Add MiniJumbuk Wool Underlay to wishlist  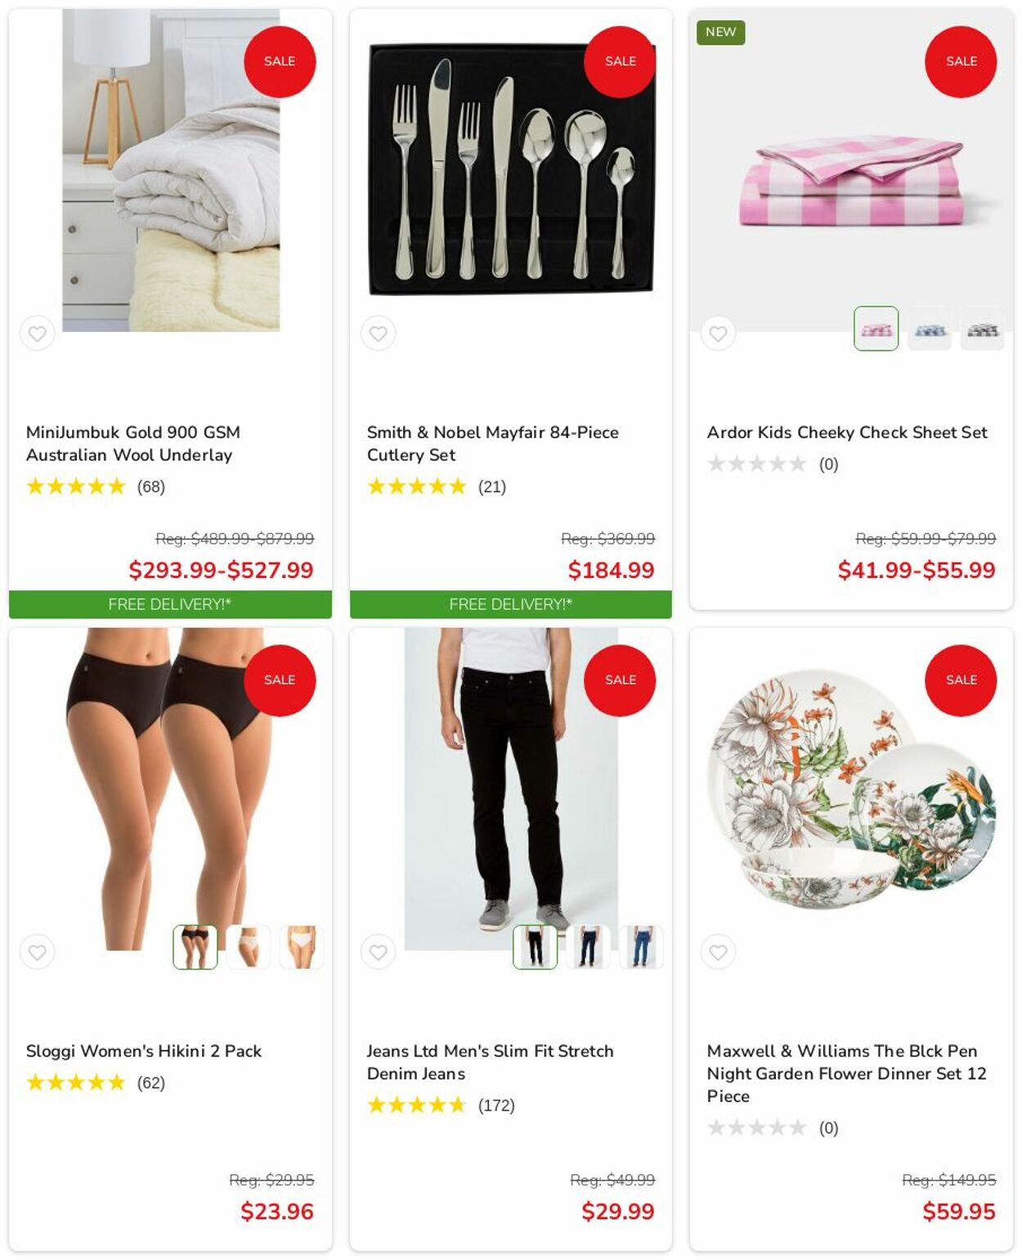point(37,334)
